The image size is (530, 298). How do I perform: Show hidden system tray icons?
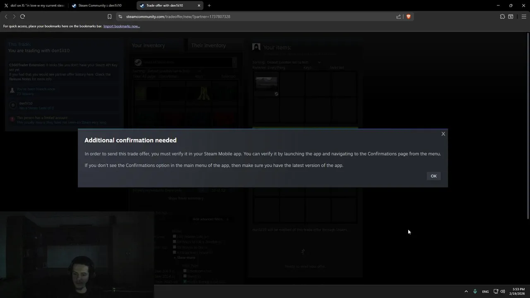pos(466,291)
